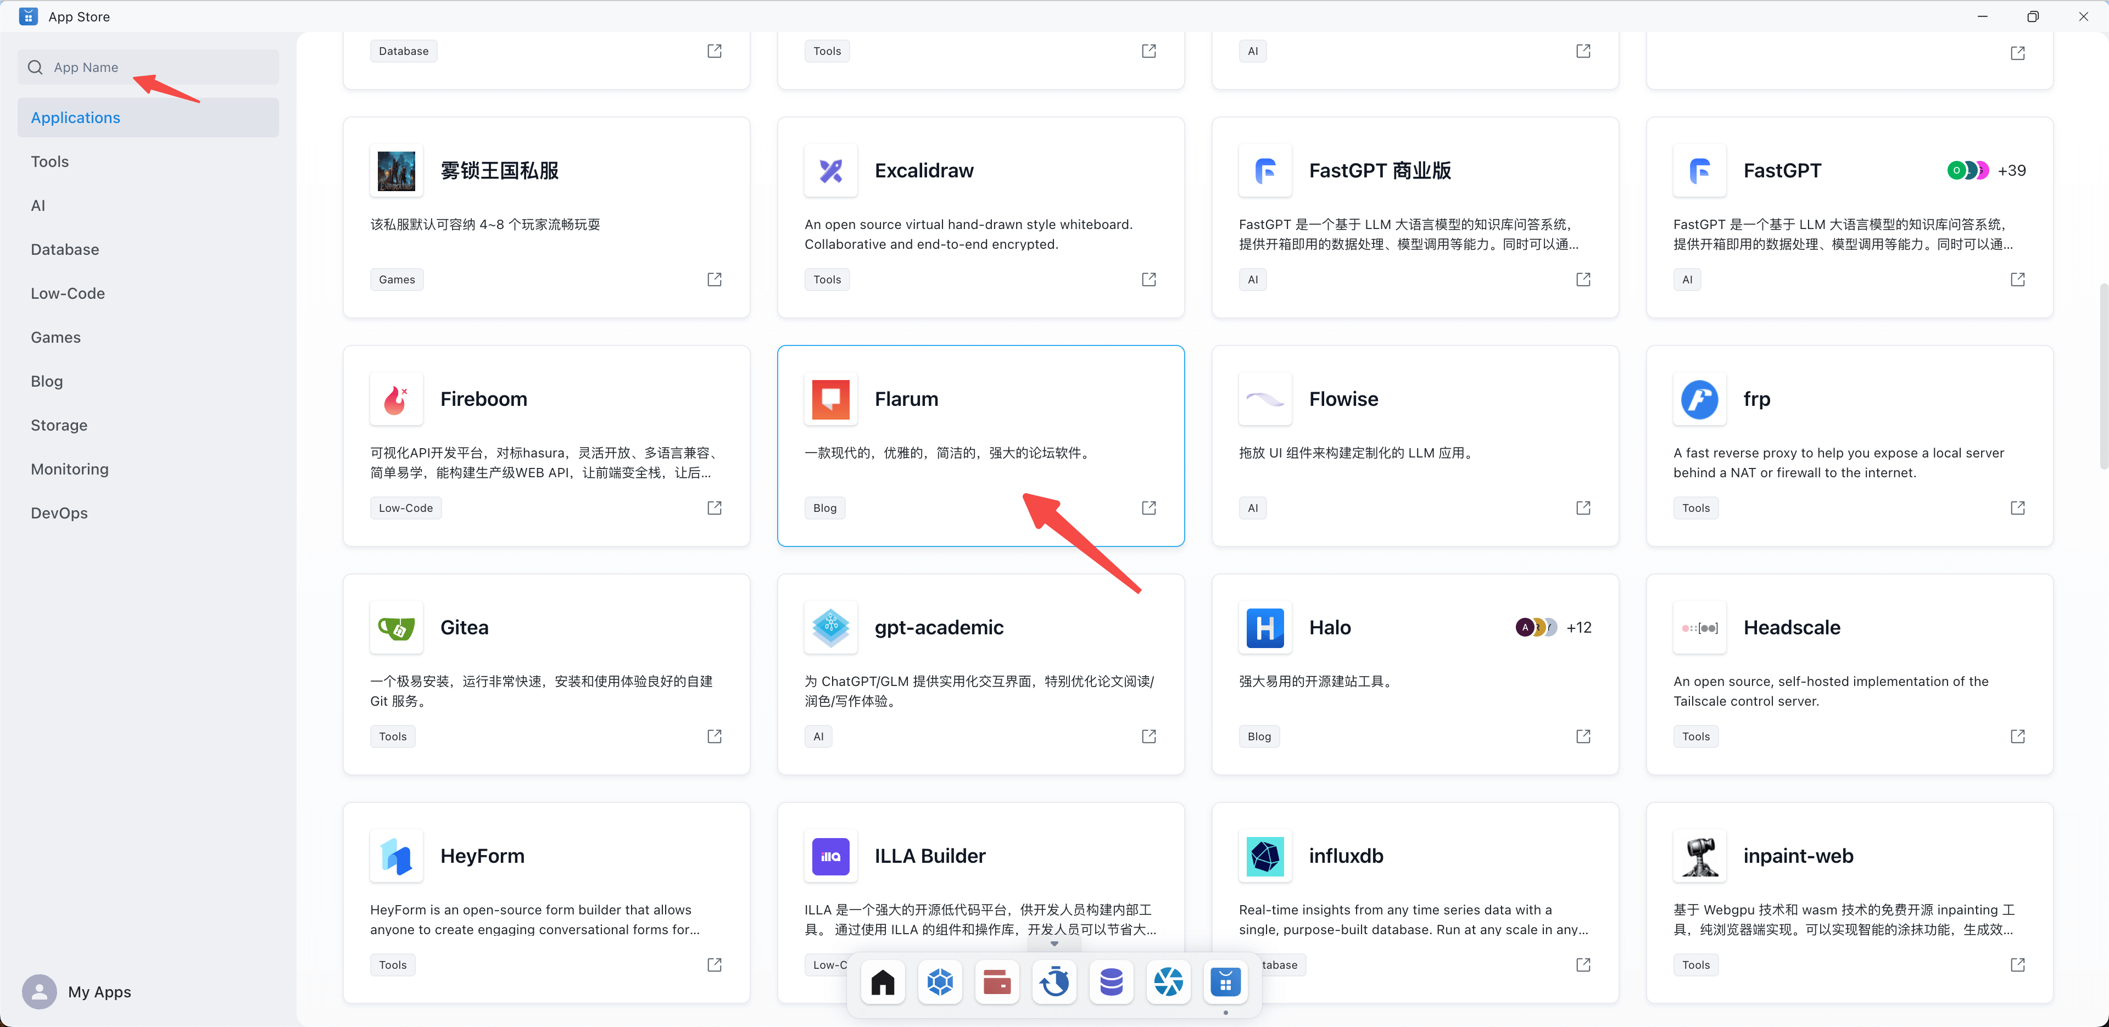Select the Applications category in the sidebar
2109x1027 pixels.
75,117
